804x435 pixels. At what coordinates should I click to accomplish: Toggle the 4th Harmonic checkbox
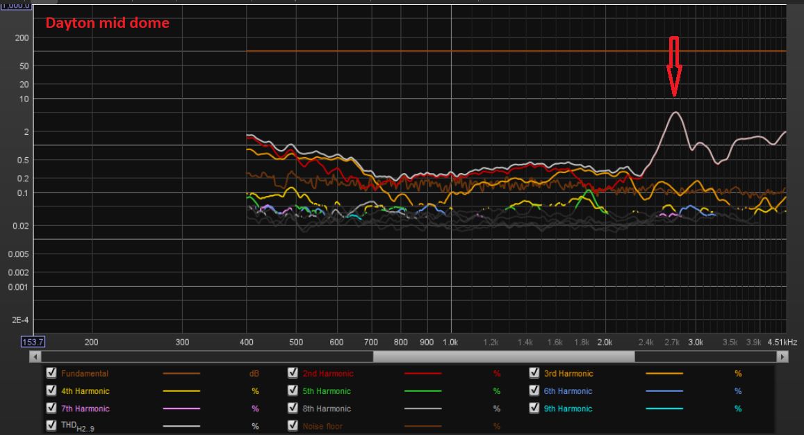tap(51, 391)
